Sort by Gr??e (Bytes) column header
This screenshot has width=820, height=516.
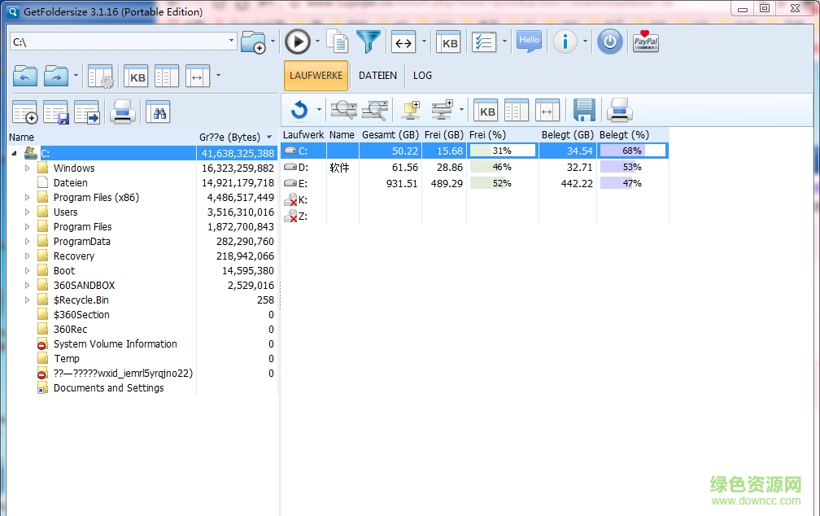pos(229,138)
